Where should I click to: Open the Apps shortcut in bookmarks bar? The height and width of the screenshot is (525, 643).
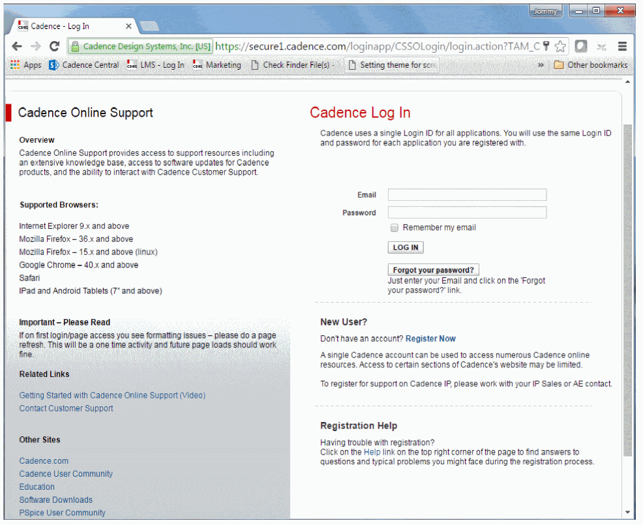(25, 65)
